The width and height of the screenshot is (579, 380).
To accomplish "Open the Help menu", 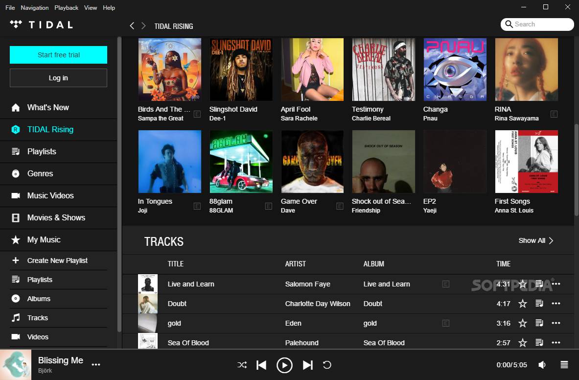I will click(x=109, y=7).
